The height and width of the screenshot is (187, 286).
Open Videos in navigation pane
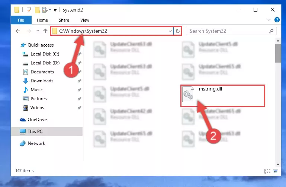37,108
